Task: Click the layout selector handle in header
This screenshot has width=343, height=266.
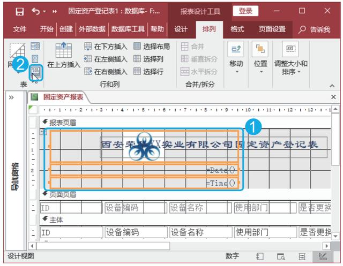Action: pos(43,132)
